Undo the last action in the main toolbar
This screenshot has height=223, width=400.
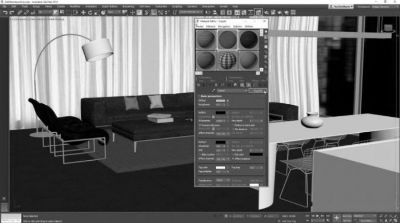5,12
